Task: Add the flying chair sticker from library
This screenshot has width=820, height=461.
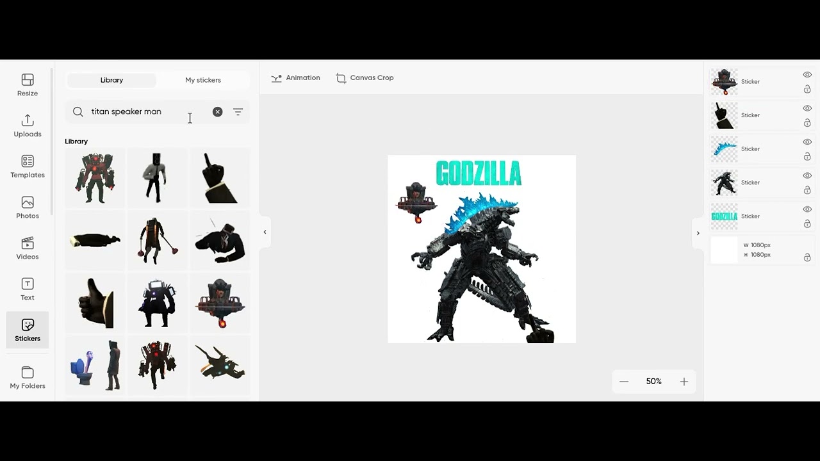Action: 220,303
